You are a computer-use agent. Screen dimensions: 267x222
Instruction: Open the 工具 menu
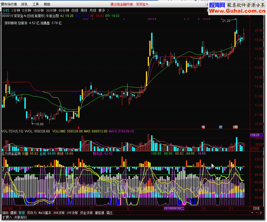(x=36, y=4)
